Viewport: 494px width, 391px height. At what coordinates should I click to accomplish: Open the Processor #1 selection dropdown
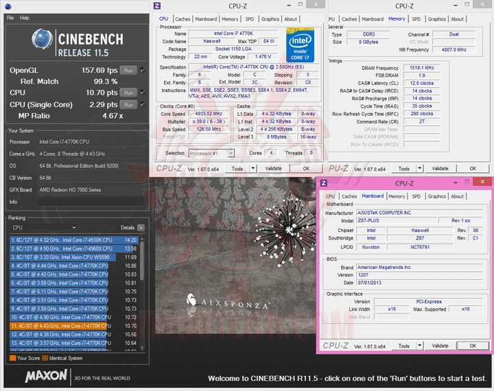point(211,153)
